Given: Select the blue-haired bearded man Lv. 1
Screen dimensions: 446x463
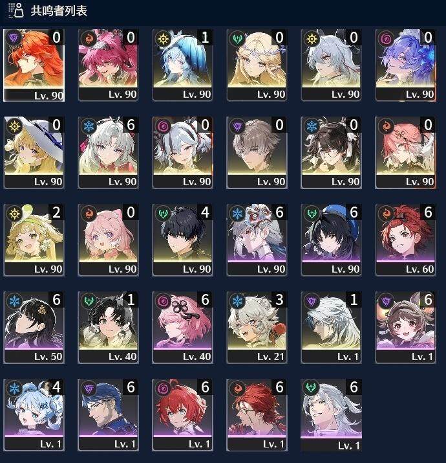Looking at the screenshot, I should click(x=108, y=414).
